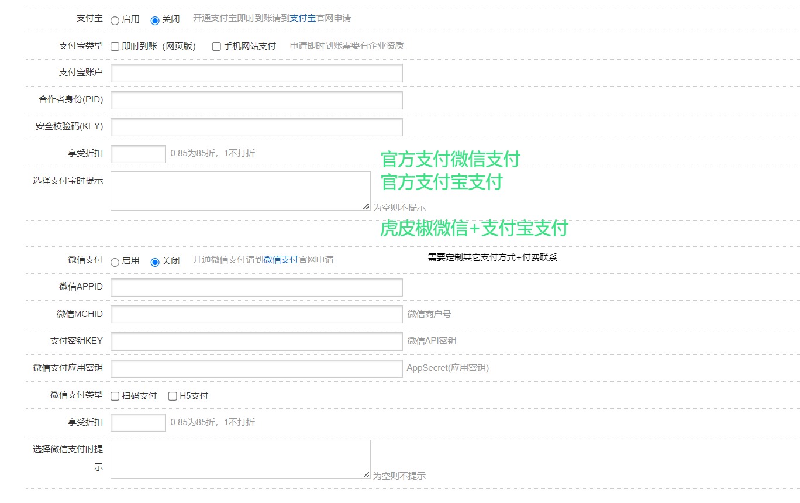Image resolution: width=800 pixels, height=503 pixels.
Task: Select 关闭 radio for 支付宝
Action: (155, 20)
